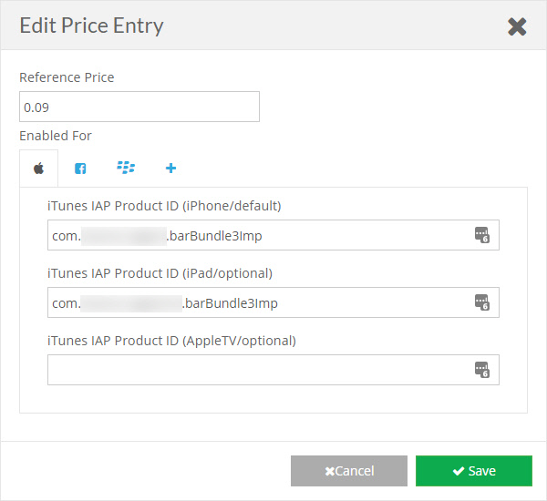Click the iTunes IAP Product ID (AppleTV/optional) label
The image size is (547, 501).
tap(171, 341)
